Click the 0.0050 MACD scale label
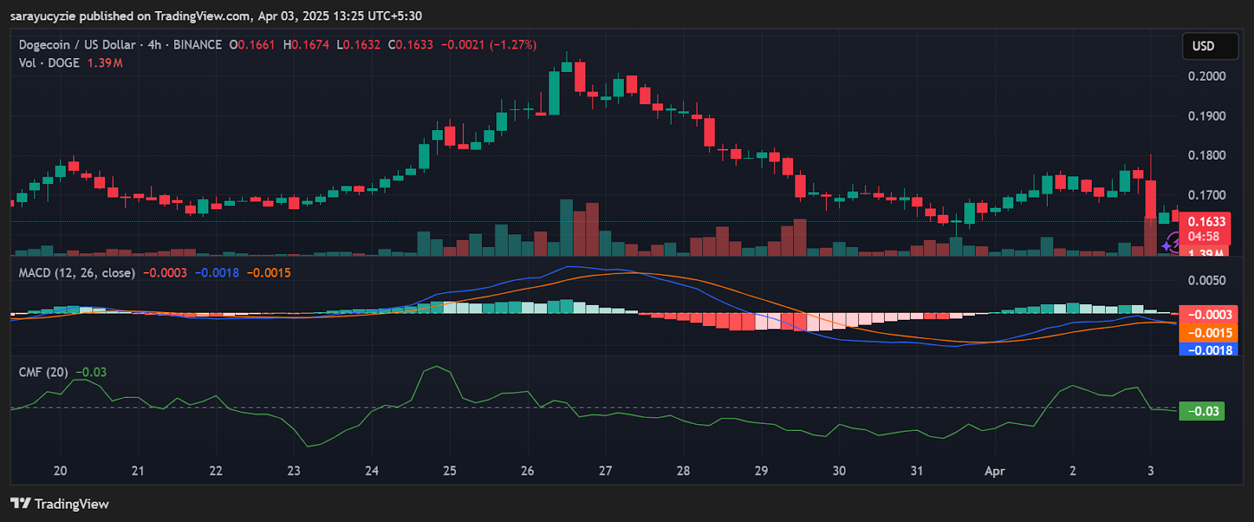 tap(1206, 281)
